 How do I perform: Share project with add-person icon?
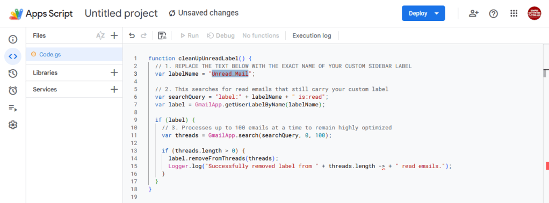(x=474, y=13)
